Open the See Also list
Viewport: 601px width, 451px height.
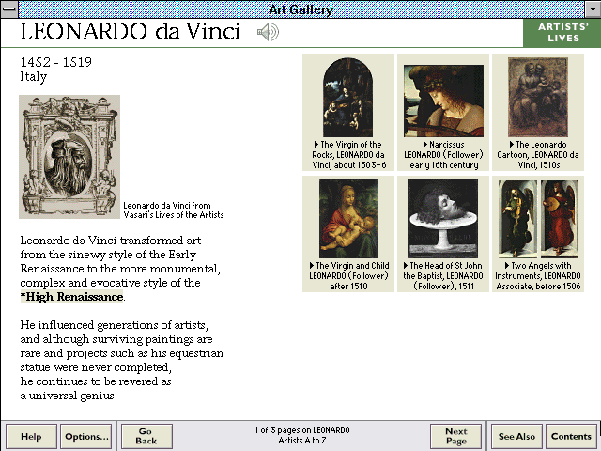tap(516, 436)
